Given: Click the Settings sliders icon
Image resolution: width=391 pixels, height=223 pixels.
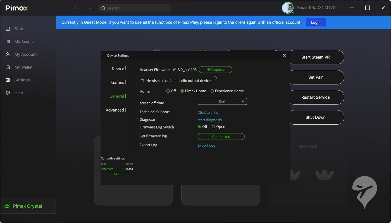Looking at the screenshot, I should 8,80.
